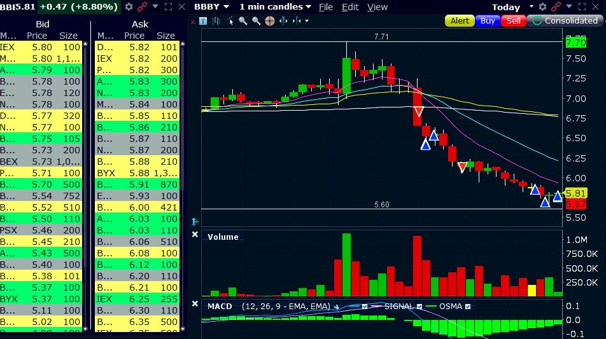Sort by Ask Price column header
The height and width of the screenshot is (339, 606).
point(134,36)
